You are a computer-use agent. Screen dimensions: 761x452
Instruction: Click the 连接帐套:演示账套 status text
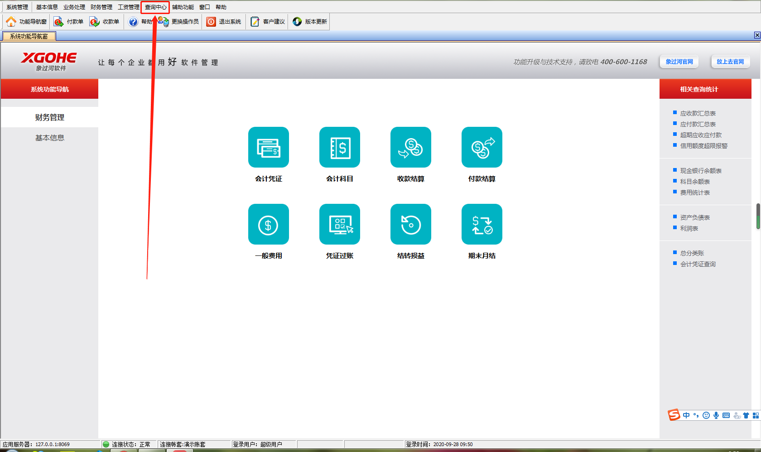coord(183,444)
